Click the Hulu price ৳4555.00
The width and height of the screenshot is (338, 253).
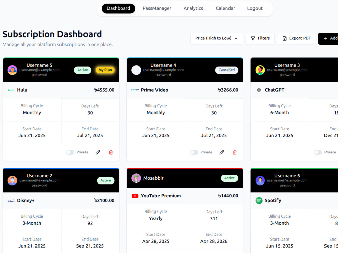coord(104,90)
